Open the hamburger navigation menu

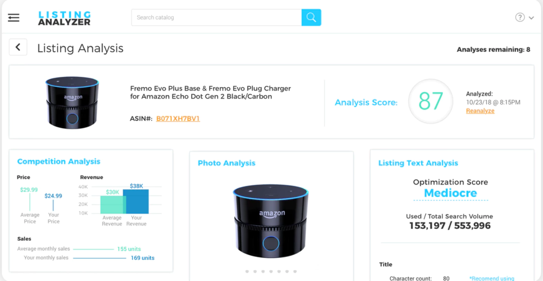pos(14,17)
